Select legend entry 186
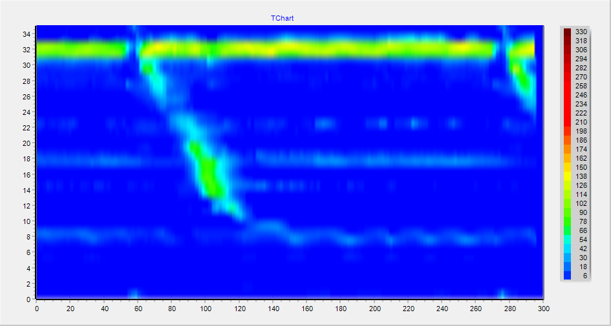Screen dimensions: 611x326 coord(581,140)
